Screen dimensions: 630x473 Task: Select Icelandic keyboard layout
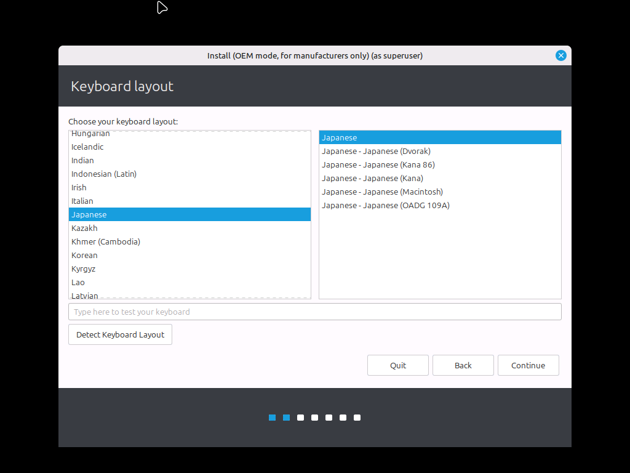point(87,147)
